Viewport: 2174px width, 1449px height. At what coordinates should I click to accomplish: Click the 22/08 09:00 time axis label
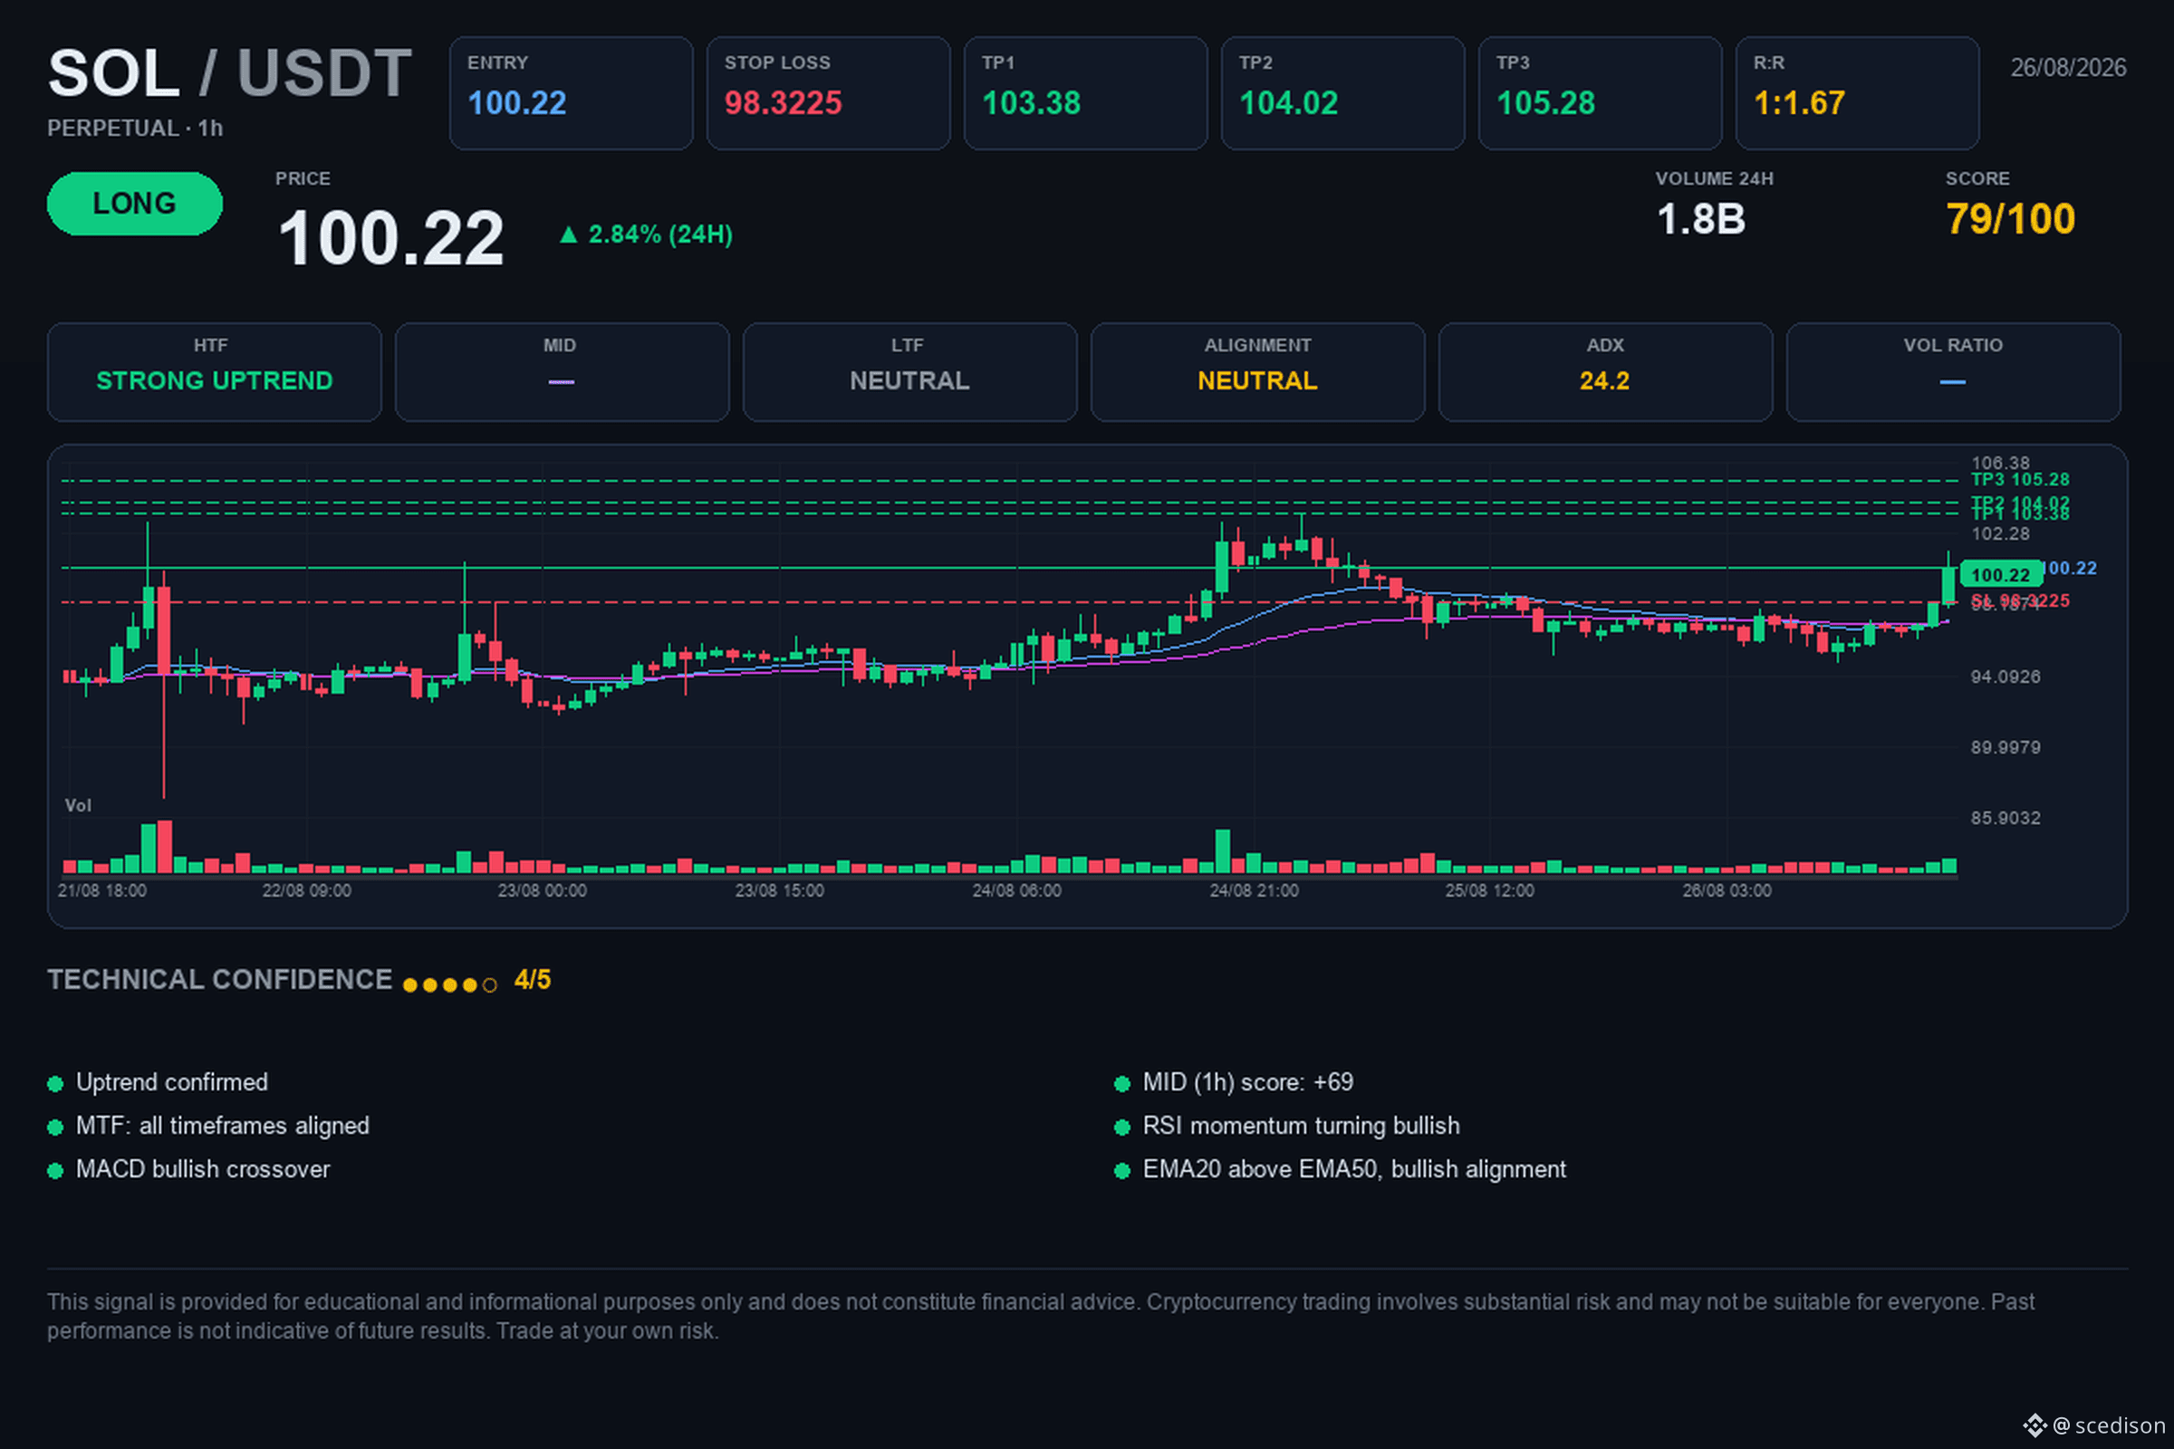point(306,891)
